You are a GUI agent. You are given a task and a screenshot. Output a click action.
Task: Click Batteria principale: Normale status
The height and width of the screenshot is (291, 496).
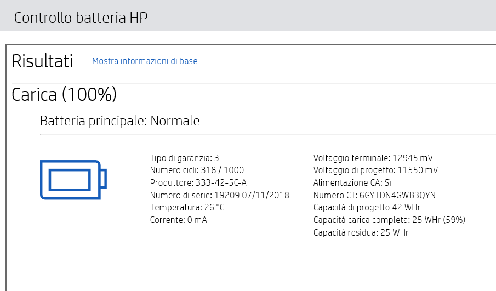[x=119, y=121]
